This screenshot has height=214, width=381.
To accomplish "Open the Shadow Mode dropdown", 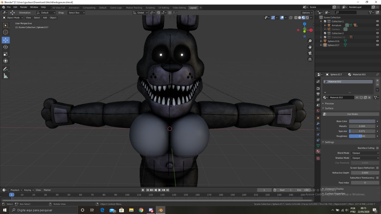I will click(365, 158).
